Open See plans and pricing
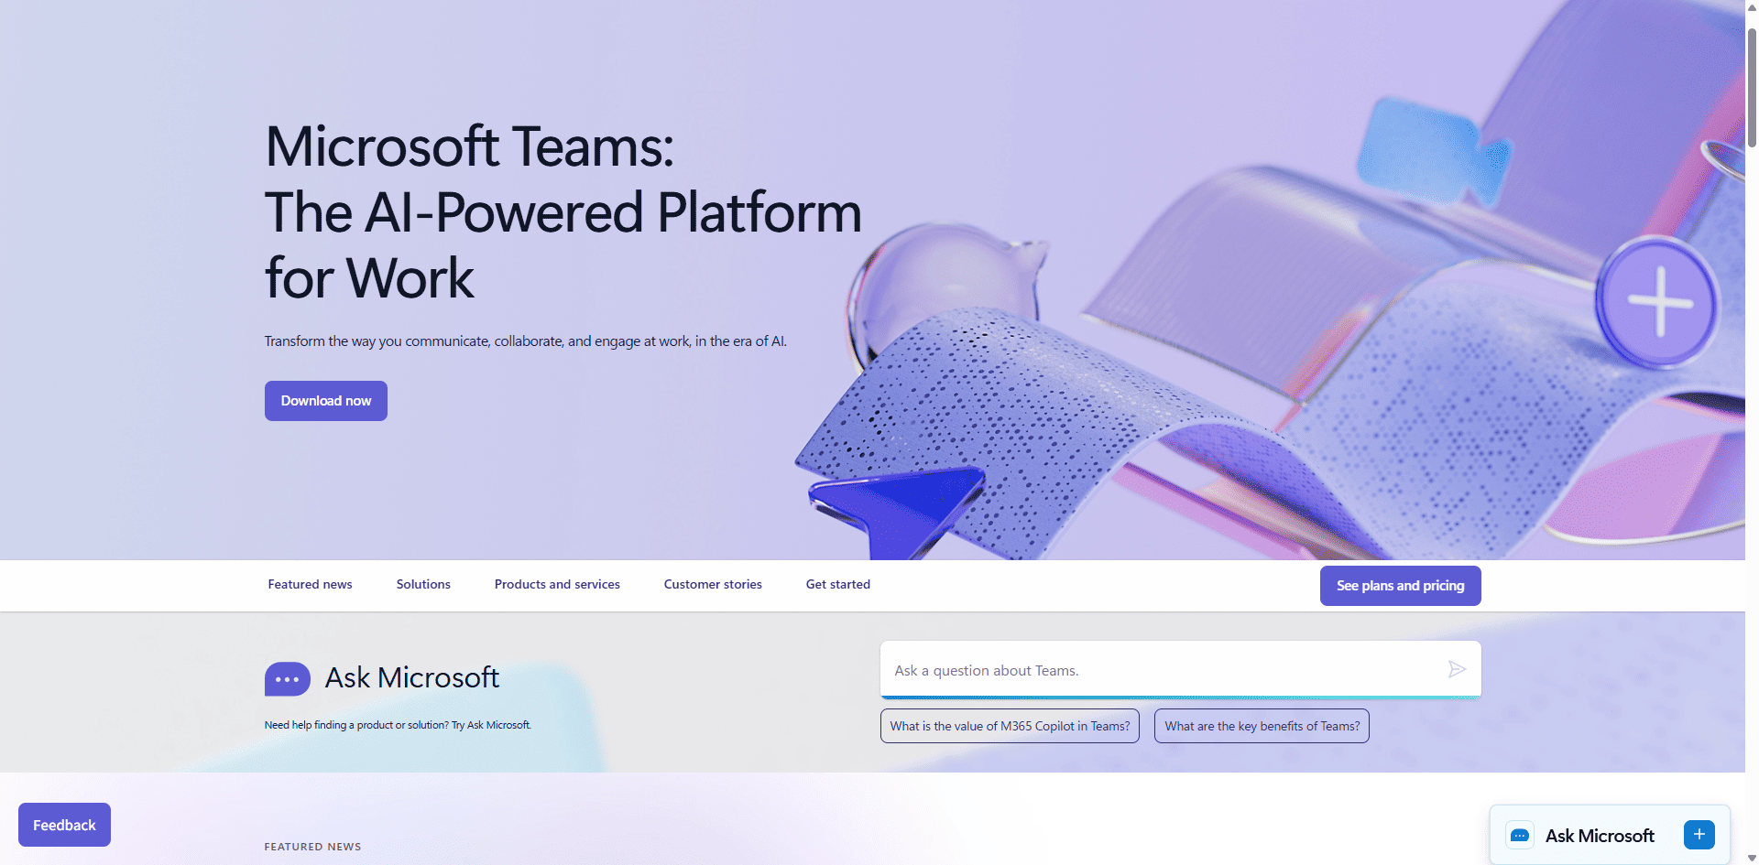 point(1400,586)
